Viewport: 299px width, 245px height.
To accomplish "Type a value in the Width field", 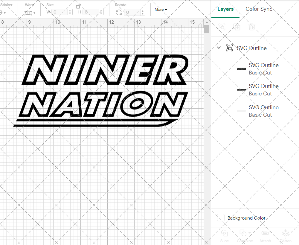I will tap(60, 12).
